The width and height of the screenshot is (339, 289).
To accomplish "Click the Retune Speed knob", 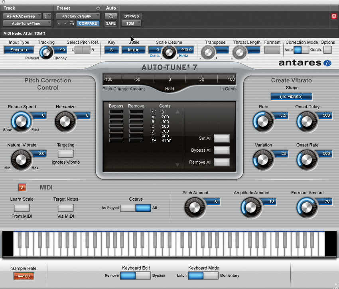I will [21, 121].
